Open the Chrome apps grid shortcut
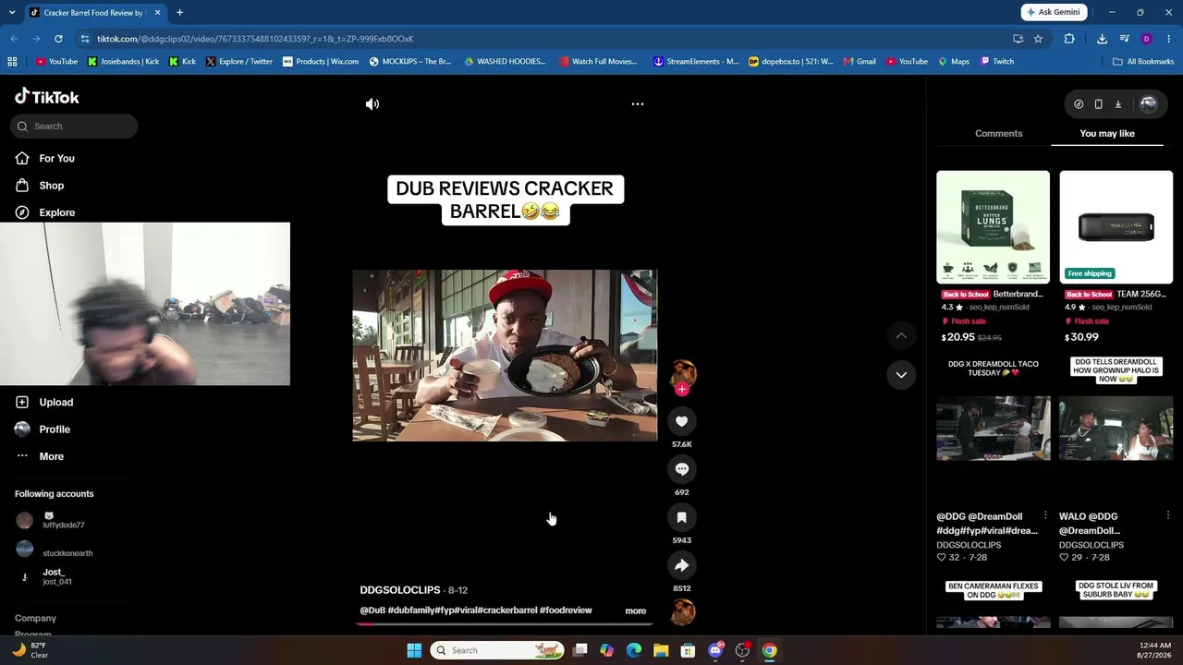 coord(12,62)
